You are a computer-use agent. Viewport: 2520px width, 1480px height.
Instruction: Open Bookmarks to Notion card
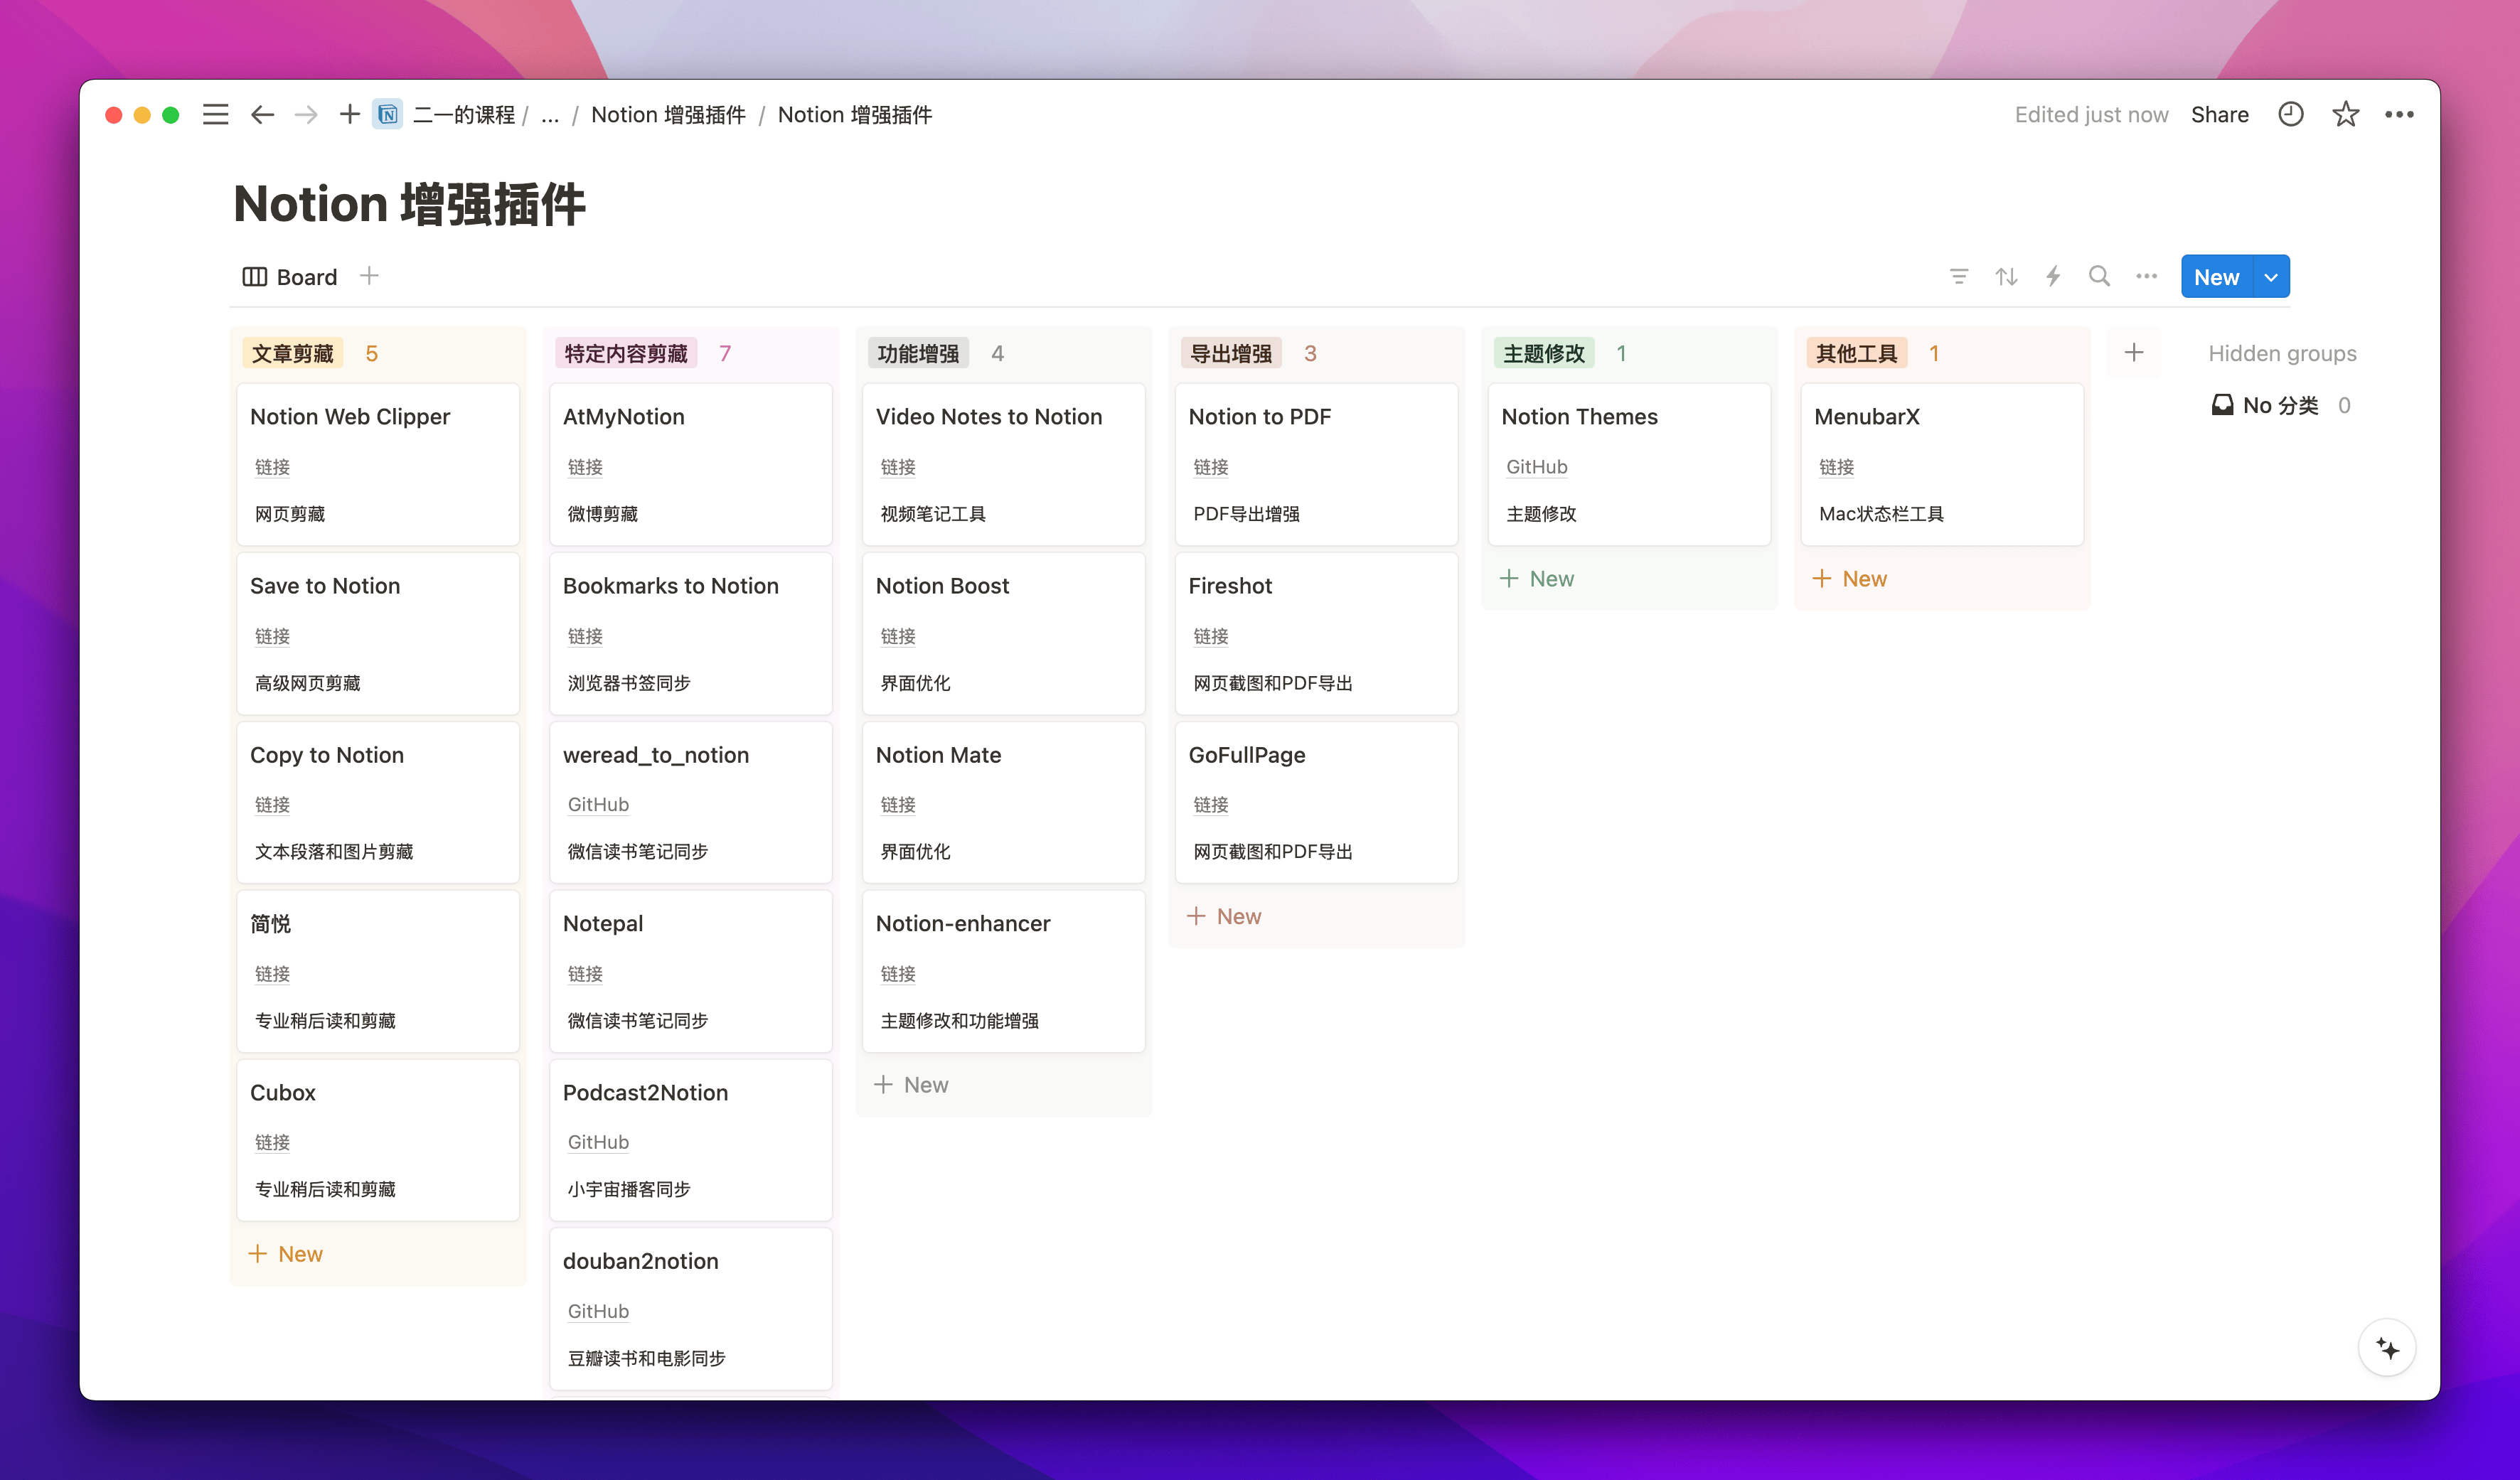tap(691, 633)
